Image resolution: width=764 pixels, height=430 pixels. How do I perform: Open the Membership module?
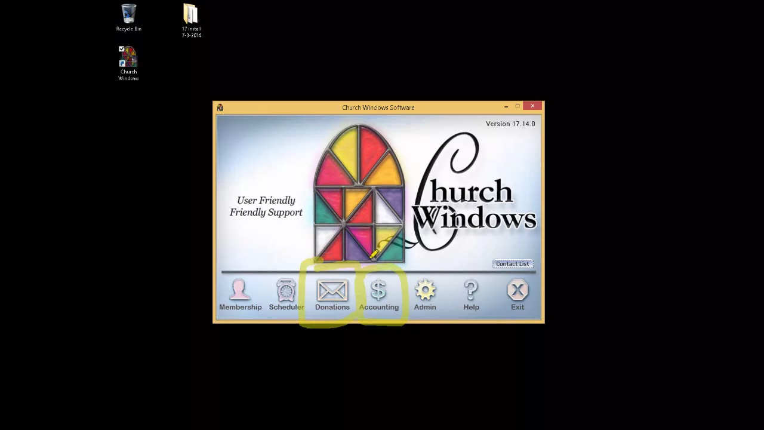tap(240, 295)
